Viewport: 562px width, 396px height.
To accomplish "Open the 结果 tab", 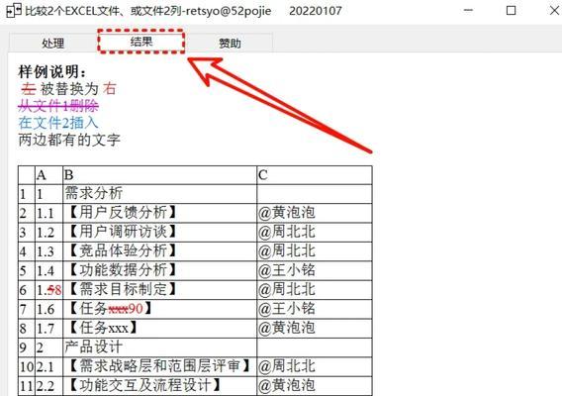I will pyautogui.click(x=141, y=42).
